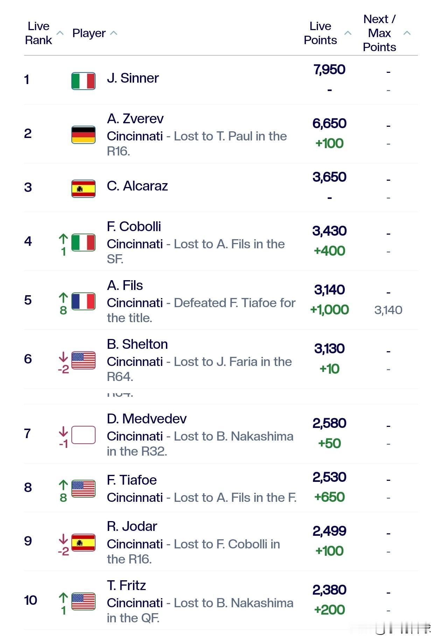Click the German flag beside A. Zverev
441x644 pixels.
pyautogui.click(x=83, y=135)
